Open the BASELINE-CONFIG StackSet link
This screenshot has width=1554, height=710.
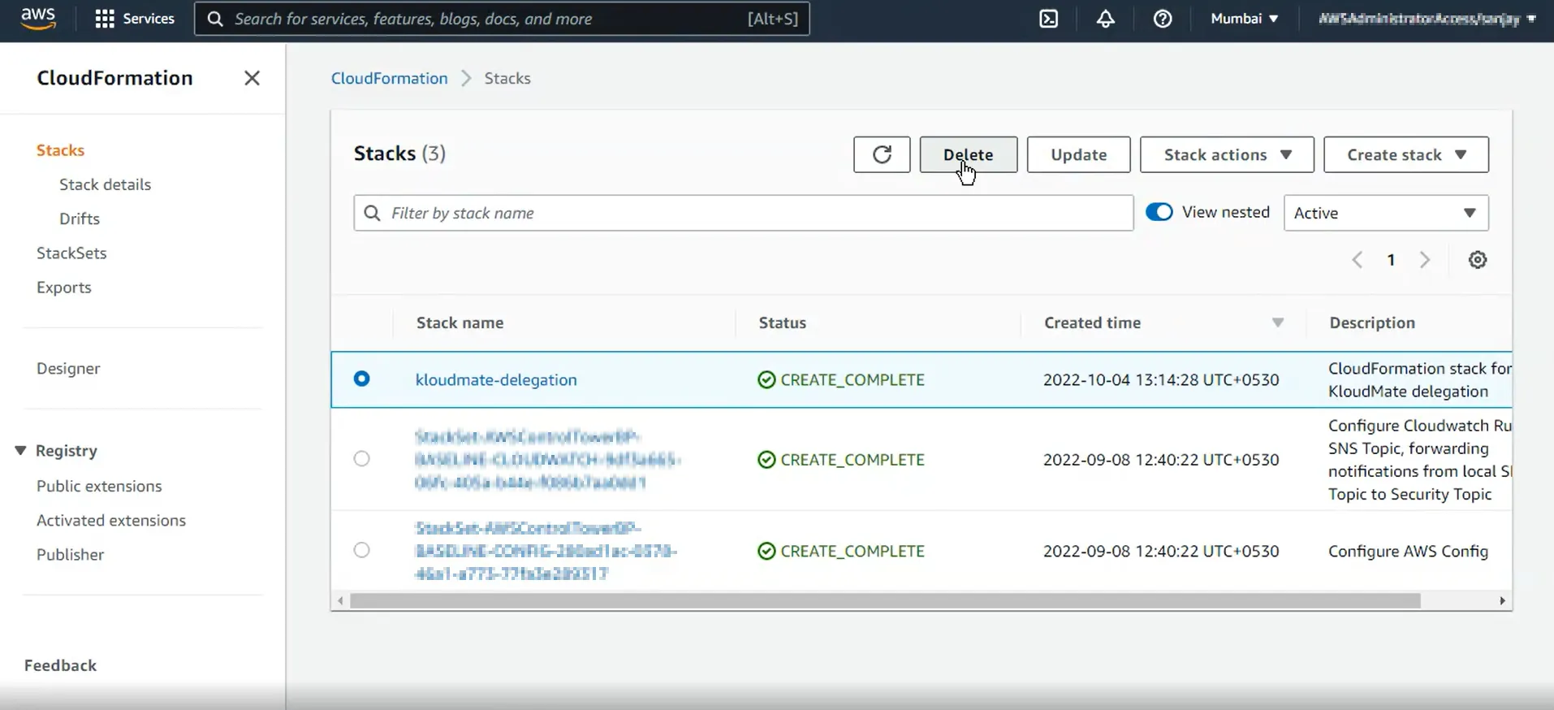545,551
